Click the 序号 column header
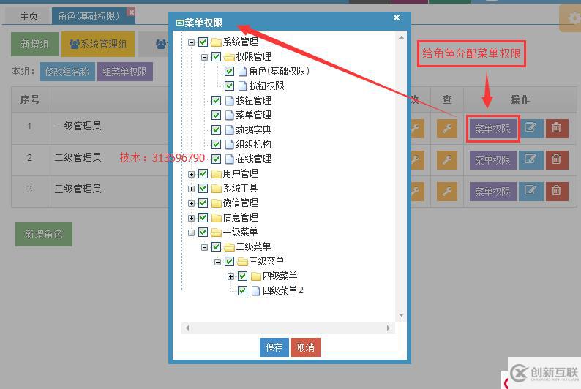This screenshot has height=389, width=581. pyautogui.click(x=30, y=99)
